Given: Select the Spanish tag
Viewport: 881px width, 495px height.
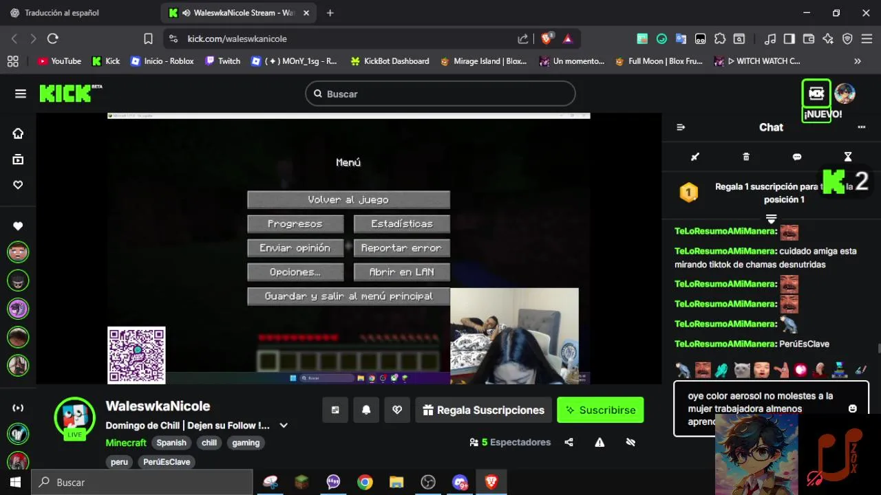Looking at the screenshot, I should point(171,443).
